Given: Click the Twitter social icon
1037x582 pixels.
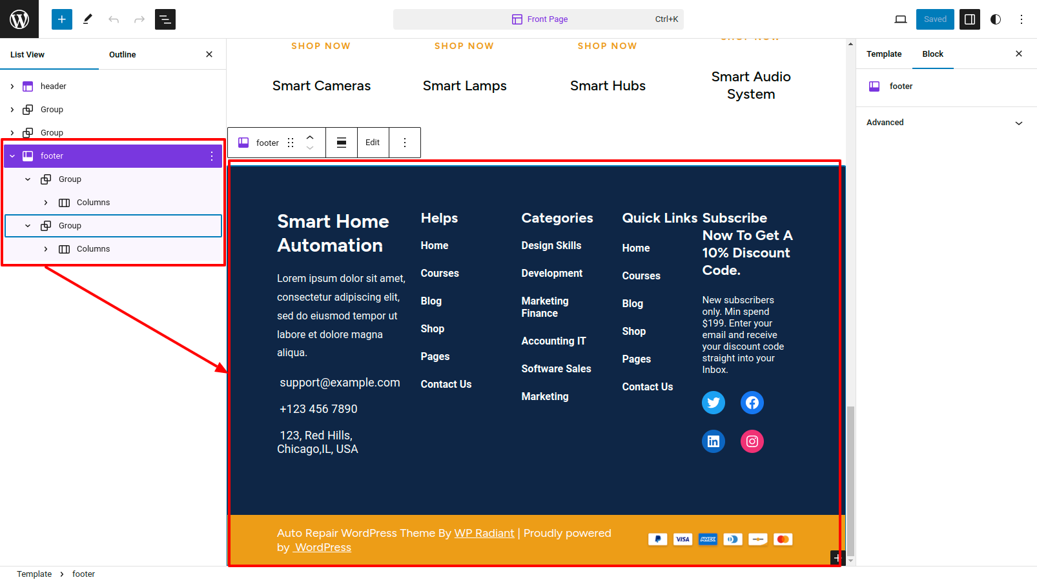Looking at the screenshot, I should [x=714, y=403].
